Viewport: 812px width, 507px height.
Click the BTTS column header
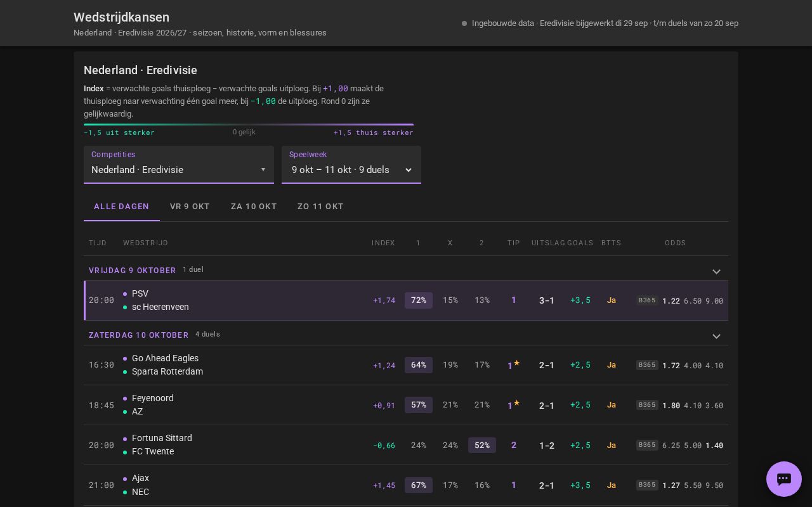612,243
